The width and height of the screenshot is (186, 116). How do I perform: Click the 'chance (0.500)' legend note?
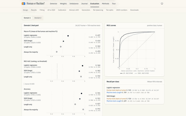click(x=29, y=84)
